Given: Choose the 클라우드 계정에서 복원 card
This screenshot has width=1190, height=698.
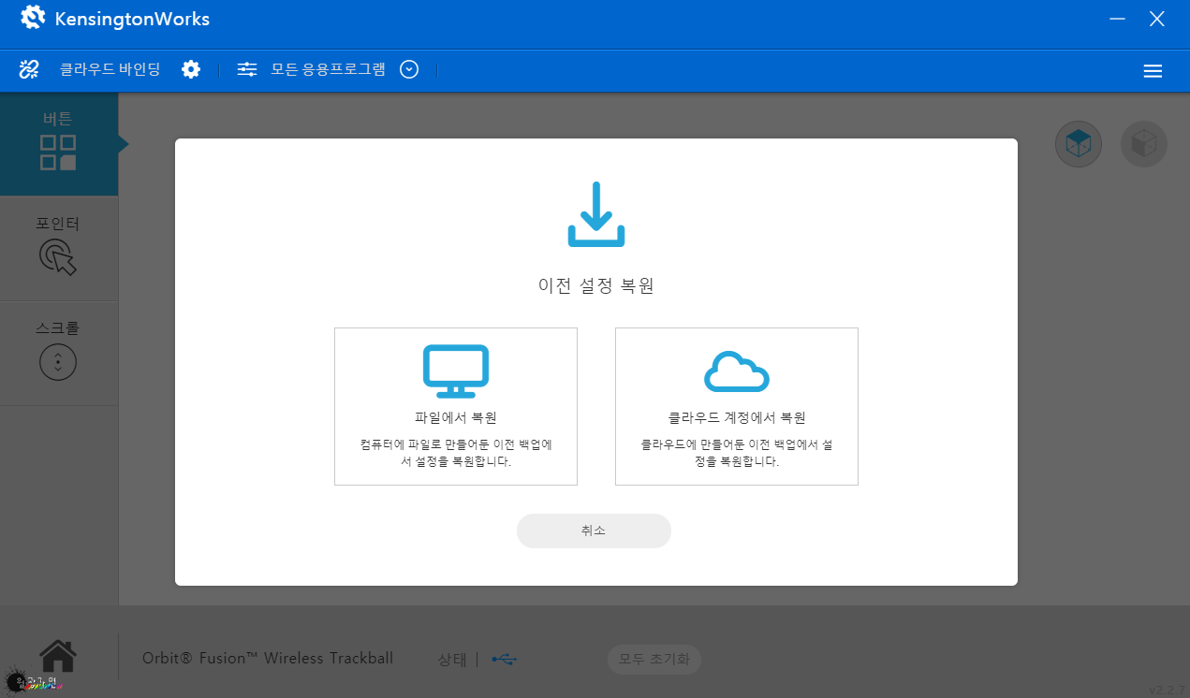Looking at the screenshot, I should 737,406.
